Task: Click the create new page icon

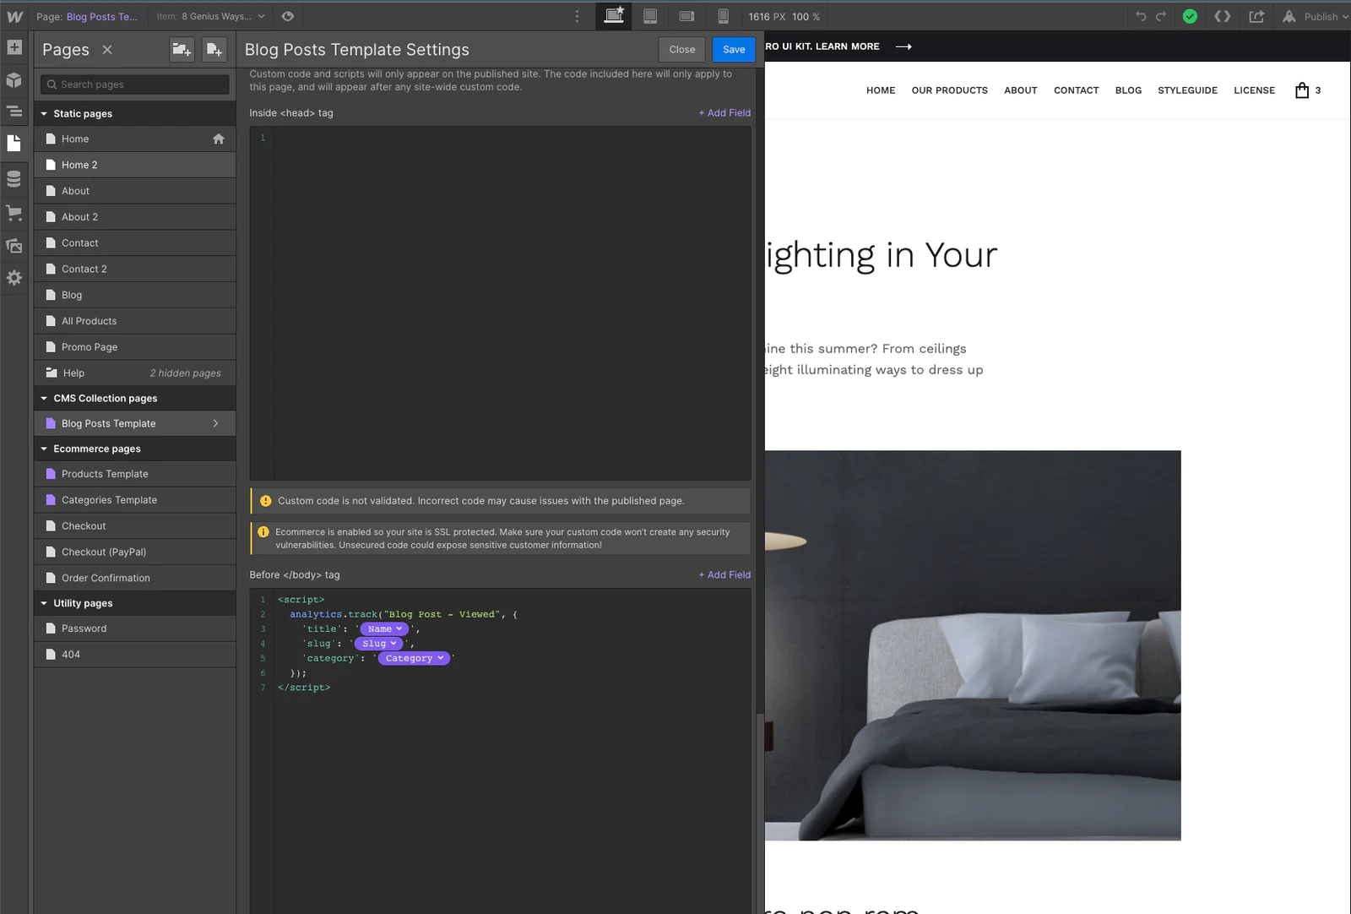Action: 214,50
